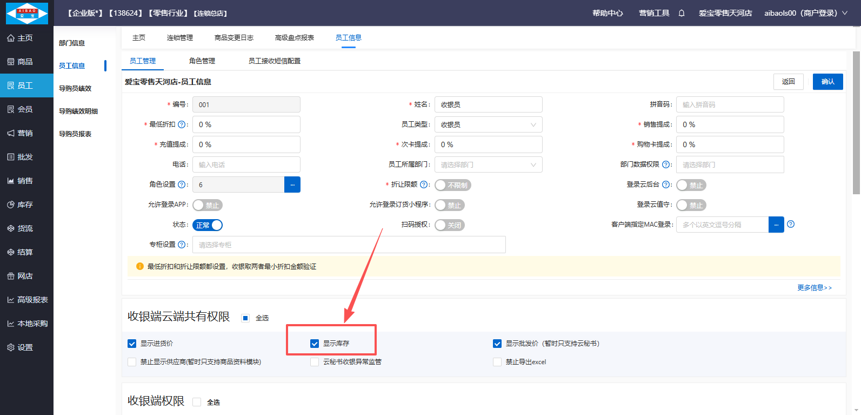Click the notification bell icon
861x415 pixels.
point(682,13)
